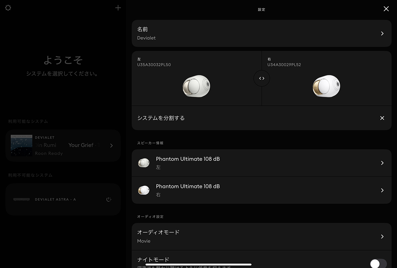
Task: Click the right Phantom speaker small icon
Action: [x=144, y=190]
